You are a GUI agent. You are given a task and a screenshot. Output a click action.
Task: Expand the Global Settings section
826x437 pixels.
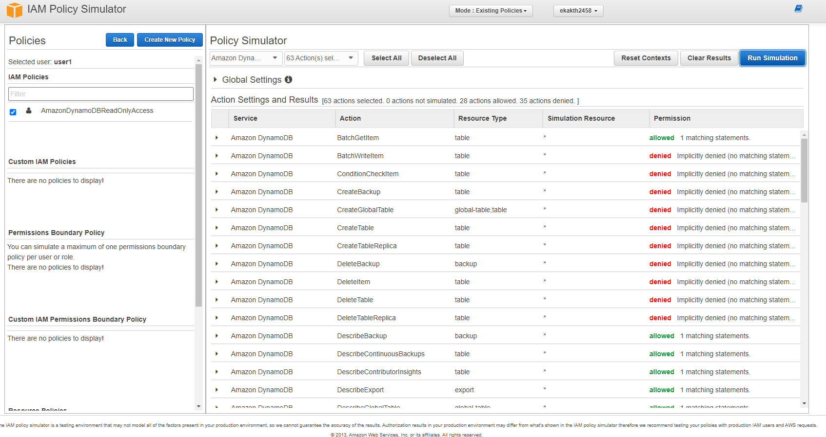tap(215, 79)
